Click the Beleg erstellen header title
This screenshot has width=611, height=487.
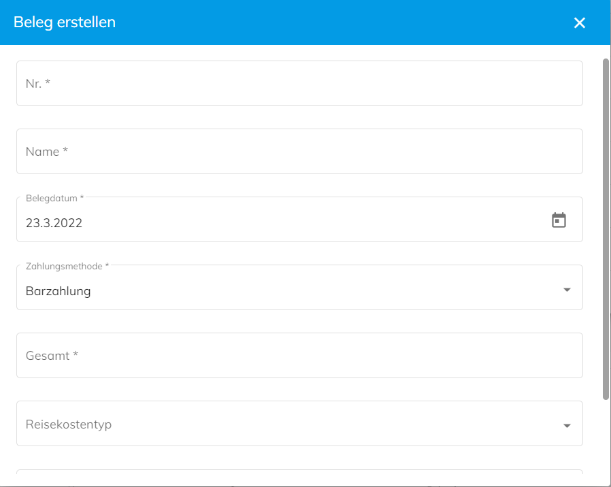point(65,22)
